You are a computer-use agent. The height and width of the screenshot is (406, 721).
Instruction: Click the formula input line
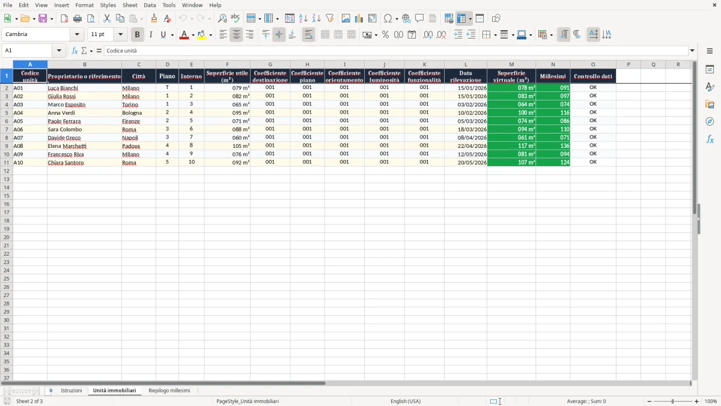coord(396,51)
